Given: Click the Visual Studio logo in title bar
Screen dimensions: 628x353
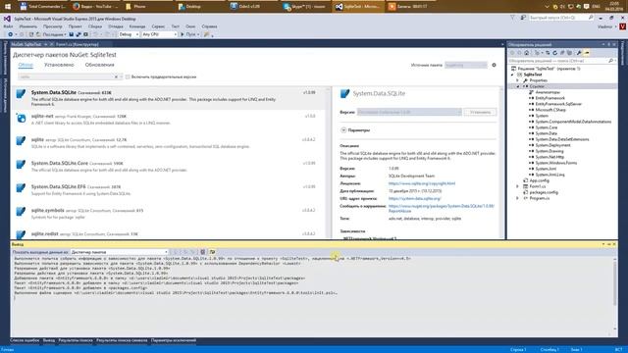Looking at the screenshot, I should [7, 19].
